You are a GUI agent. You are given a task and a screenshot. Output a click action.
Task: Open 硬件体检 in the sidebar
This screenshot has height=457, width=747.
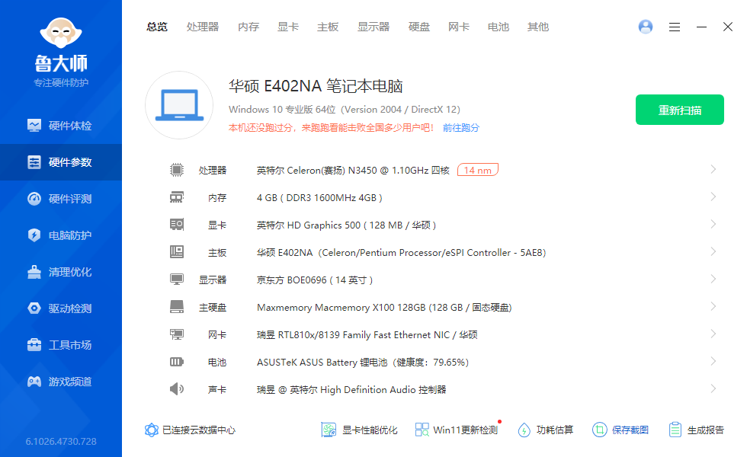click(x=61, y=126)
